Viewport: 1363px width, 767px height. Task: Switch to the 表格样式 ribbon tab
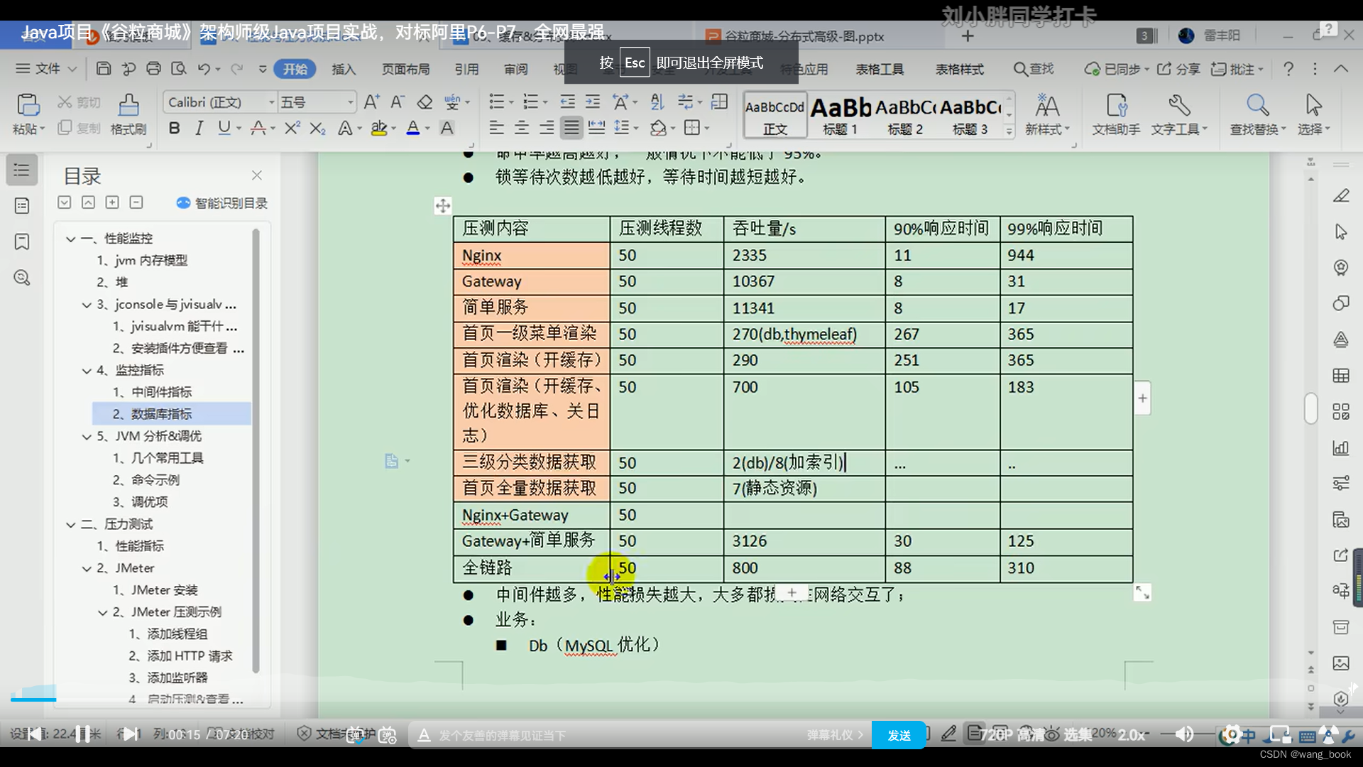click(960, 69)
